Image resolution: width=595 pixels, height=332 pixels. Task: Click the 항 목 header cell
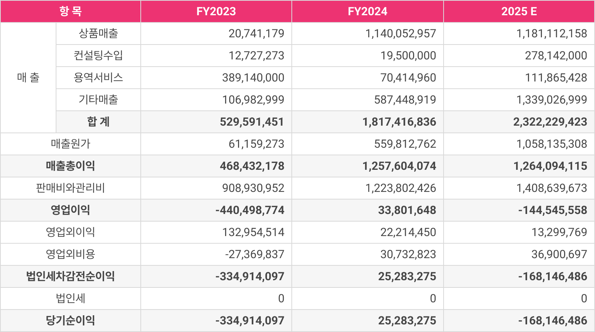pyautogui.click(x=71, y=11)
